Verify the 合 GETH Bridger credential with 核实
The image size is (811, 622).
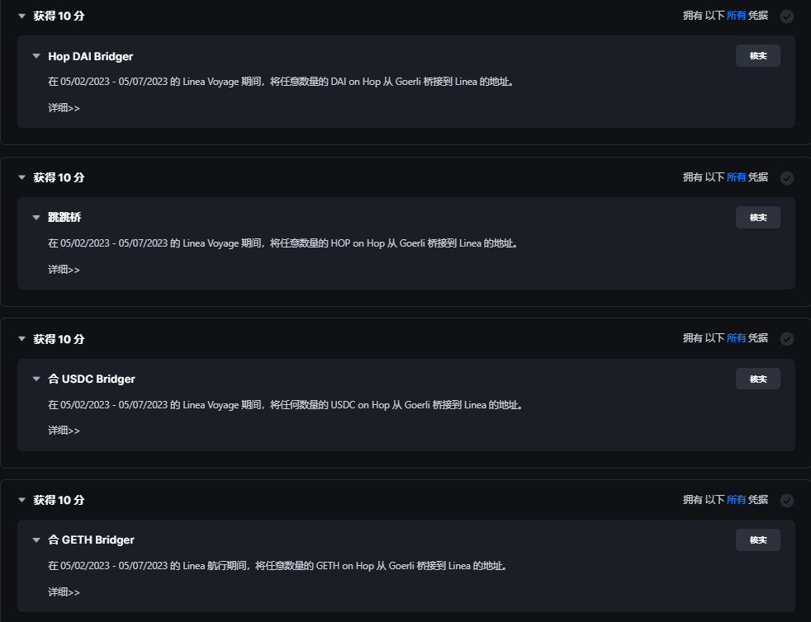pos(757,540)
